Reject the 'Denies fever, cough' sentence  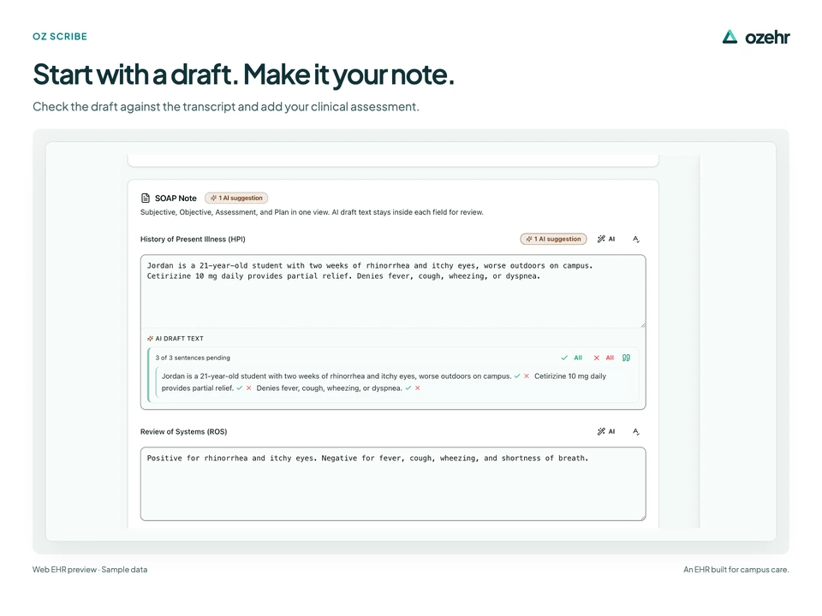pyautogui.click(x=417, y=388)
